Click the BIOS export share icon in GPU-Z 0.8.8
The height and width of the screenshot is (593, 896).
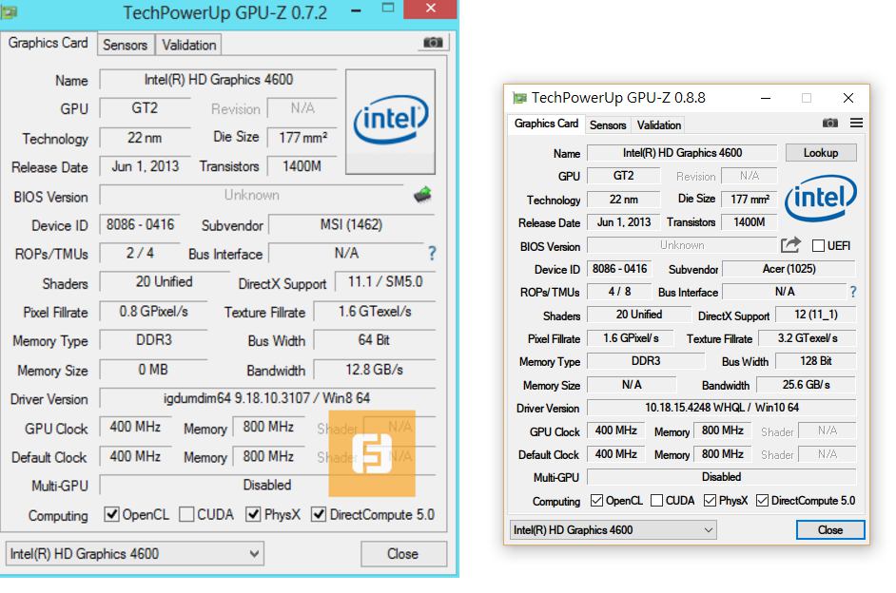[790, 245]
